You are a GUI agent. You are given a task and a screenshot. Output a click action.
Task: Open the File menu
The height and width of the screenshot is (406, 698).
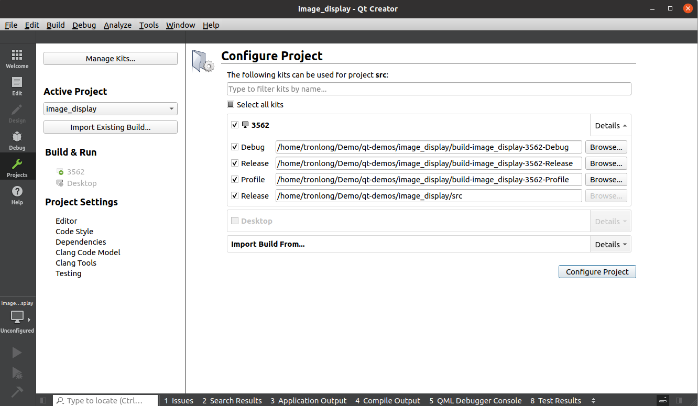click(11, 25)
